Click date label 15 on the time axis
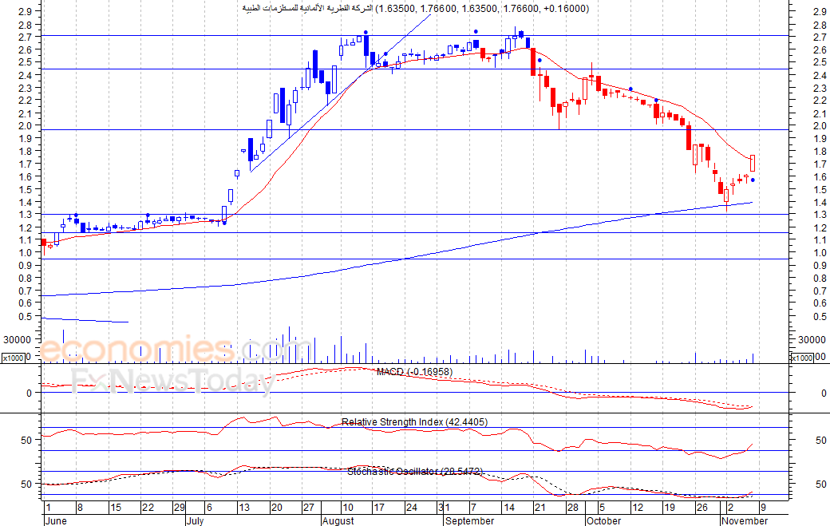830x526 pixels. click(116, 508)
